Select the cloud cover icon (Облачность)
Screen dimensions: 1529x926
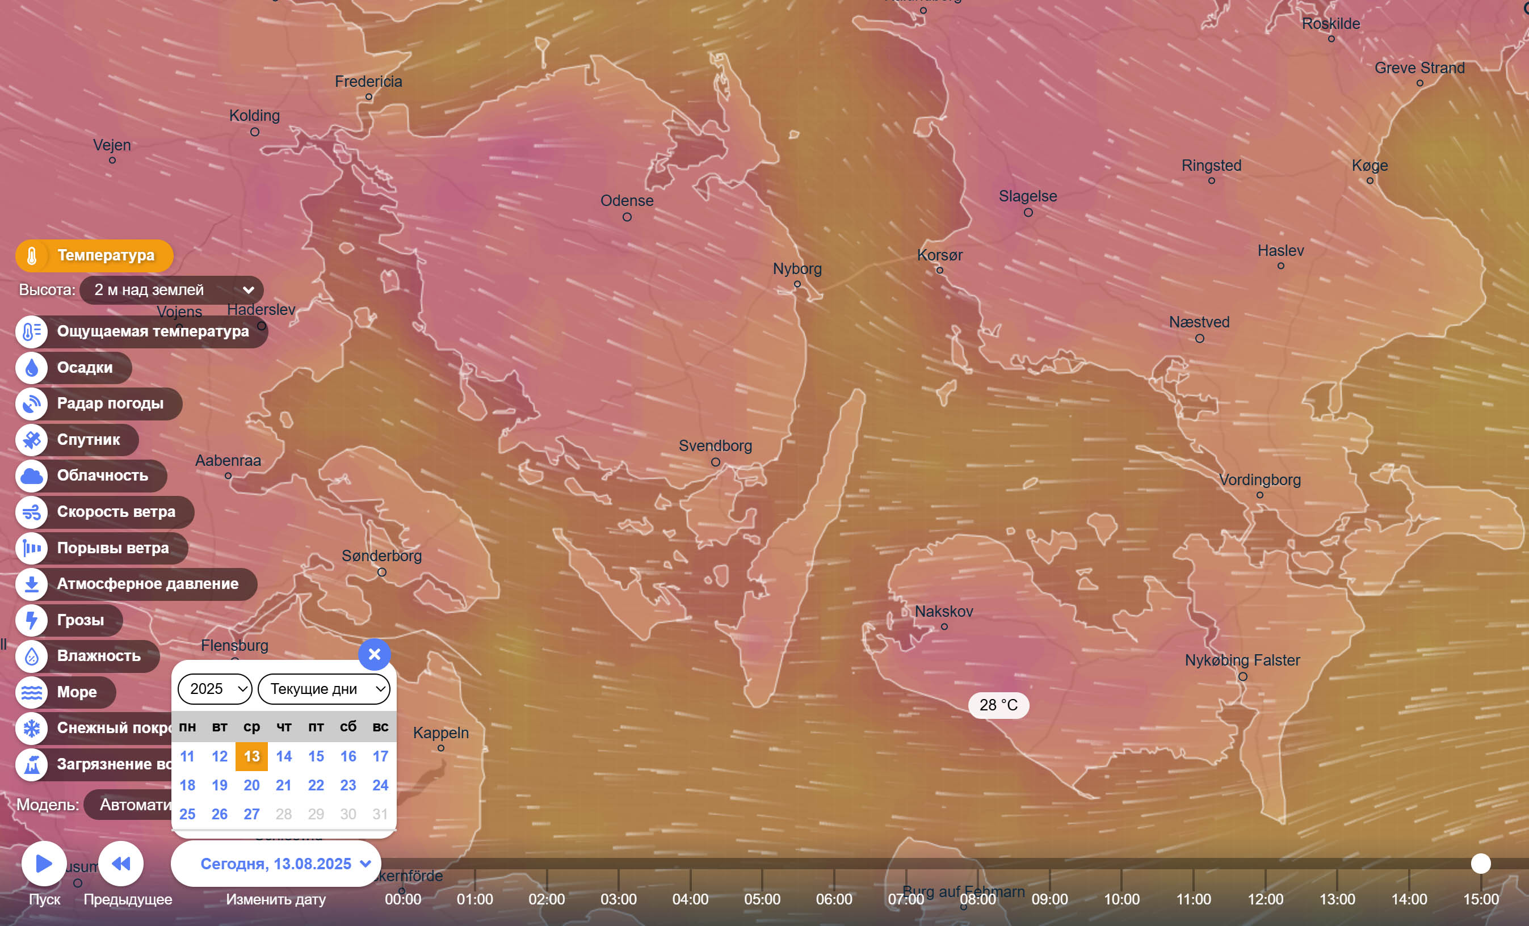32,475
